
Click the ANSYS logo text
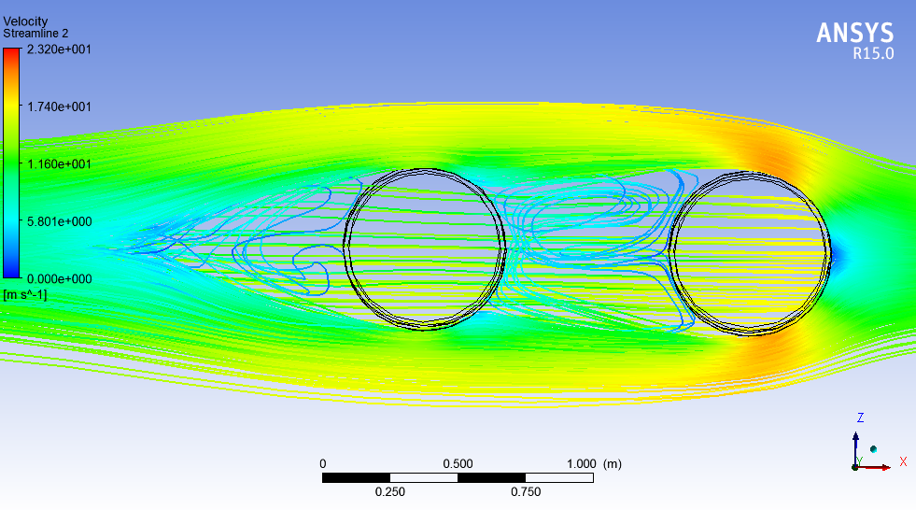pyautogui.click(x=854, y=33)
